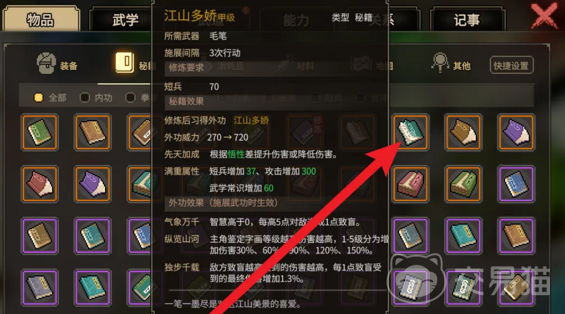Pick the green stacked book with orange border
This screenshot has height=314, width=565.
click(x=463, y=184)
